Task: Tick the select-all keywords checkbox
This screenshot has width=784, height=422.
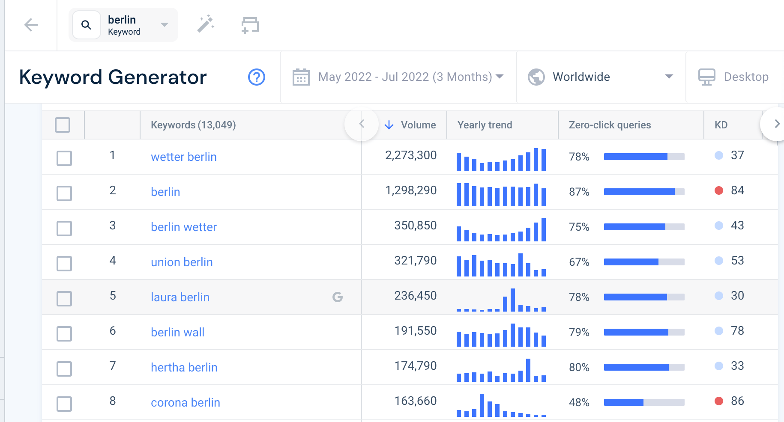Action: click(63, 125)
